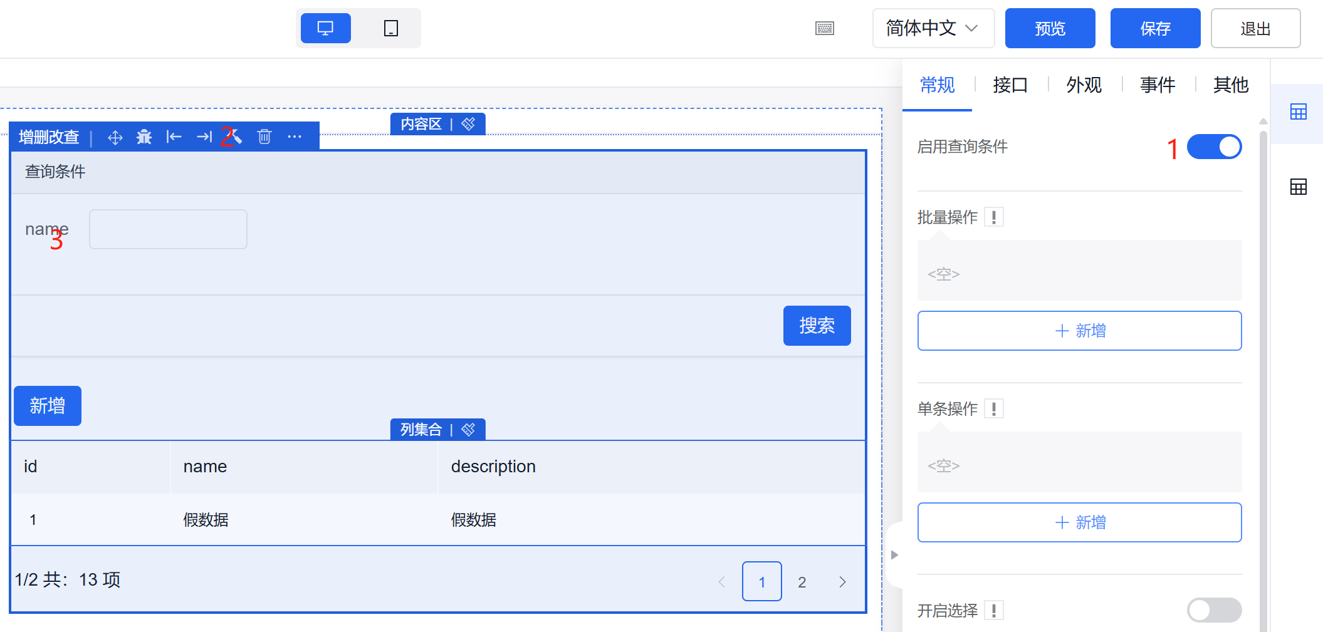Open the 外观 tab
The height and width of the screenshot is (632, 1323).
tap(1084, 85)
